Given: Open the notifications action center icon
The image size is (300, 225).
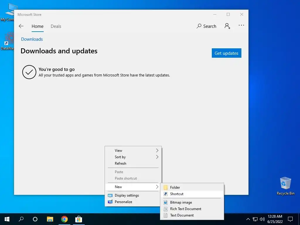Looking at the screenshot, I should pos(290,219).
